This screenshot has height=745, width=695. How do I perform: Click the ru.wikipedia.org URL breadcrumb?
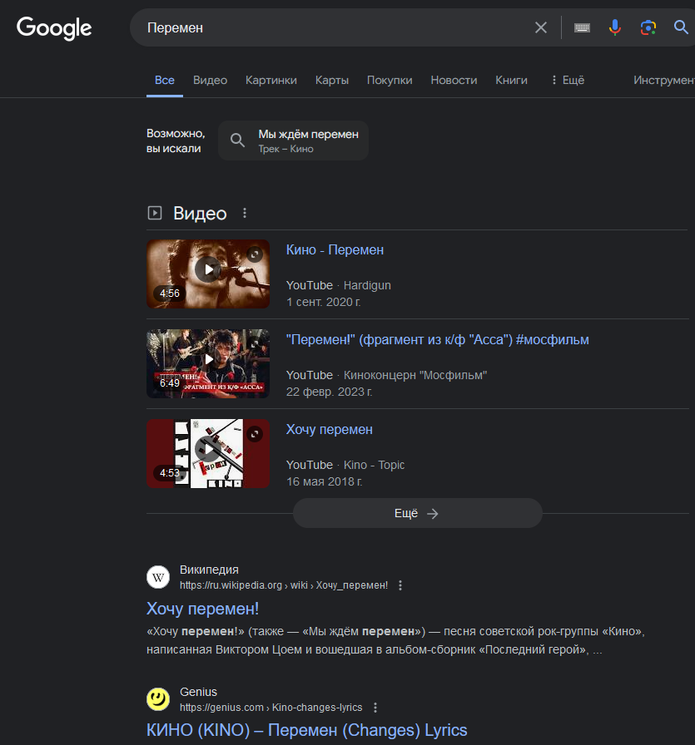pyautogui.click(x=284, y=585)
